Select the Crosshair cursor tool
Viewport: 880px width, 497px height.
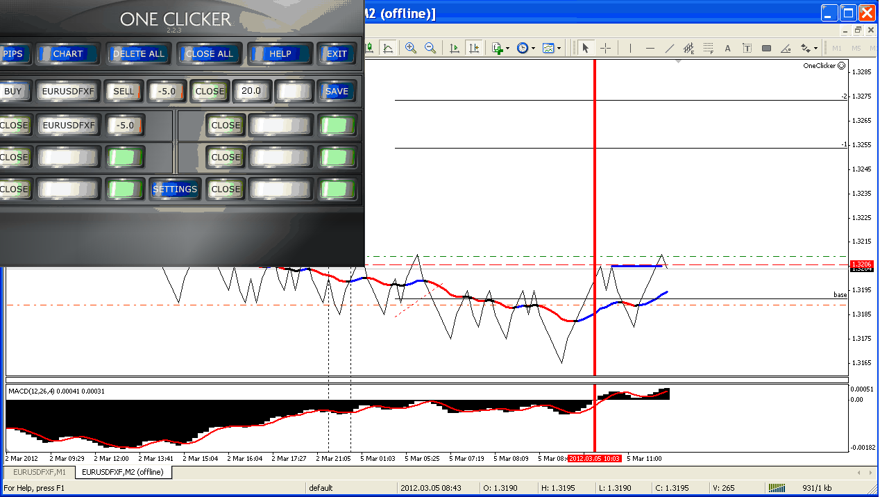605,48
